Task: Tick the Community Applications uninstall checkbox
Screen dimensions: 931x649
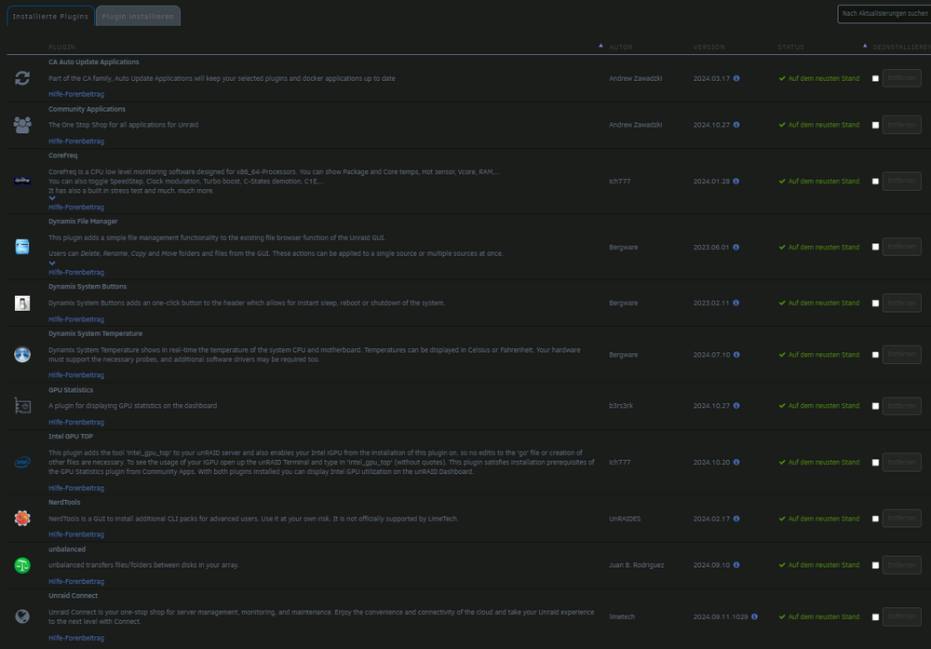Action: click(x=875, y=125)
